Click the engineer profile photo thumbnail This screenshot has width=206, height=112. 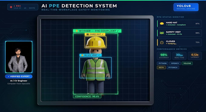[19, 57]
